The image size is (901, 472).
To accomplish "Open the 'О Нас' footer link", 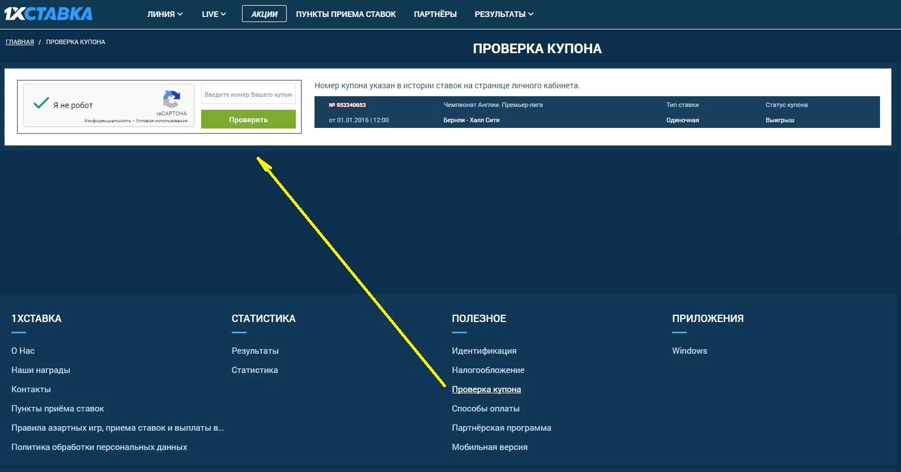I will pyautogui.click(x=23, y=351).
